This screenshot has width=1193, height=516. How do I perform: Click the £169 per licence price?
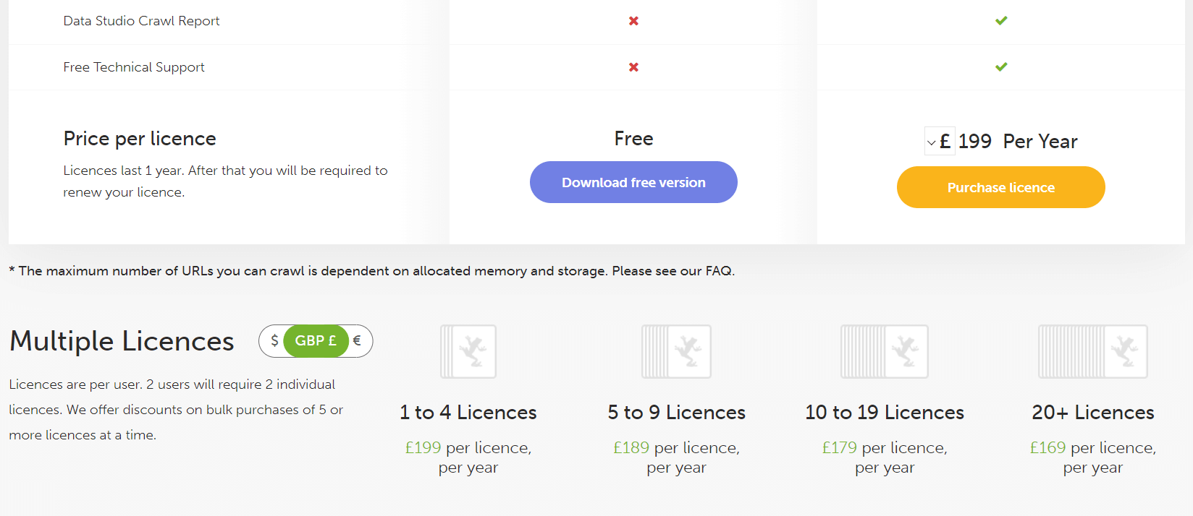coord(1047,448)
